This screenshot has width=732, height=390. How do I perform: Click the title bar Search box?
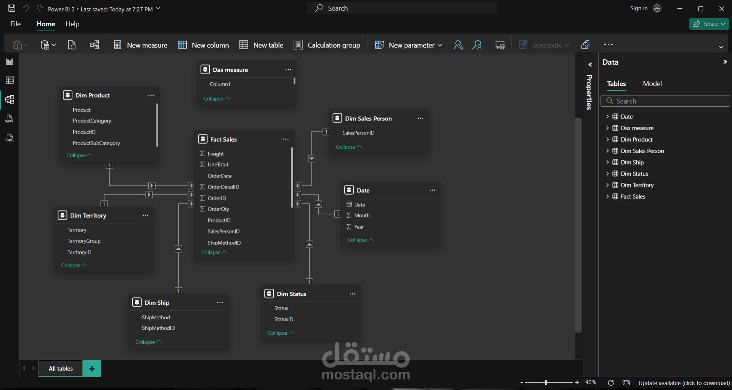coord(402,8)
